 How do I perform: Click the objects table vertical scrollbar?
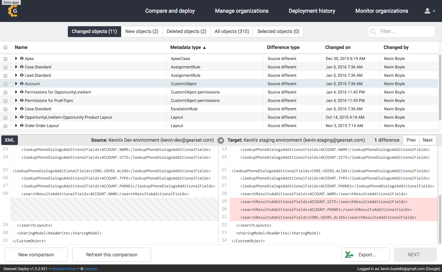pyautogui.click(x=440, y=87)
